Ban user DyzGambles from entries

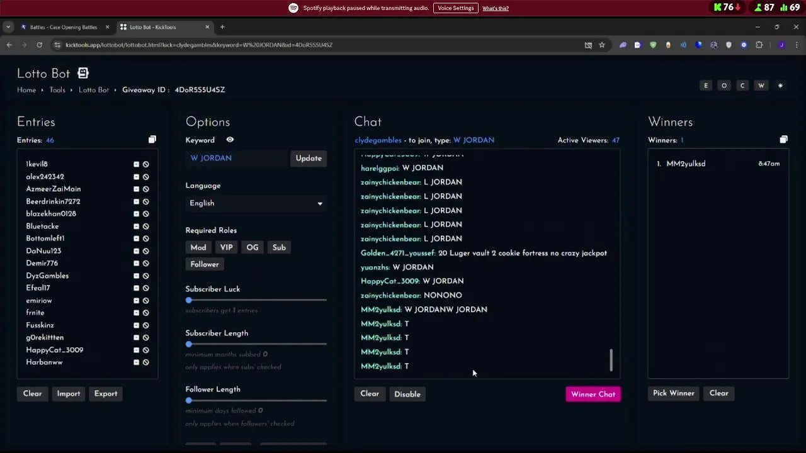145,276
